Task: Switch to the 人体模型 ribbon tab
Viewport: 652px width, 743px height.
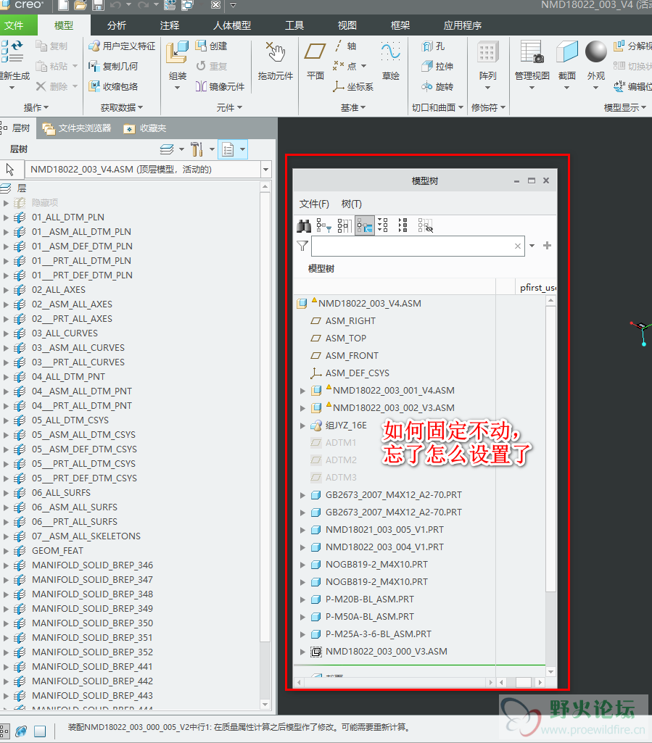Action: (232, 25)
